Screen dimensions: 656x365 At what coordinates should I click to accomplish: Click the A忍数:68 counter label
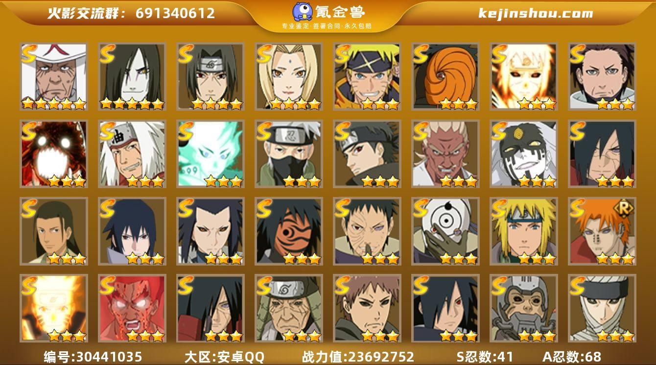pos(572,357)
